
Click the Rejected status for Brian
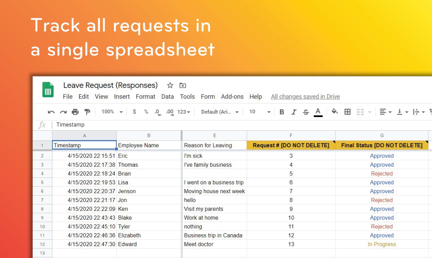coord(382,173)
